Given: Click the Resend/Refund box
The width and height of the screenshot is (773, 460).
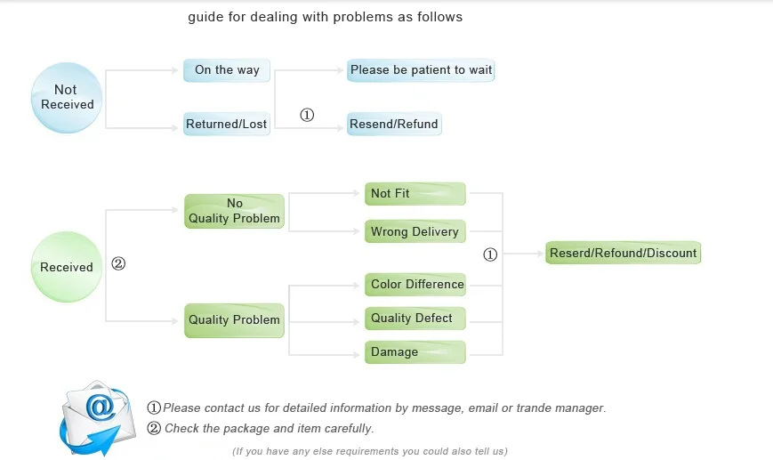Looking at the screenshot, I should (x=394, y=124).
